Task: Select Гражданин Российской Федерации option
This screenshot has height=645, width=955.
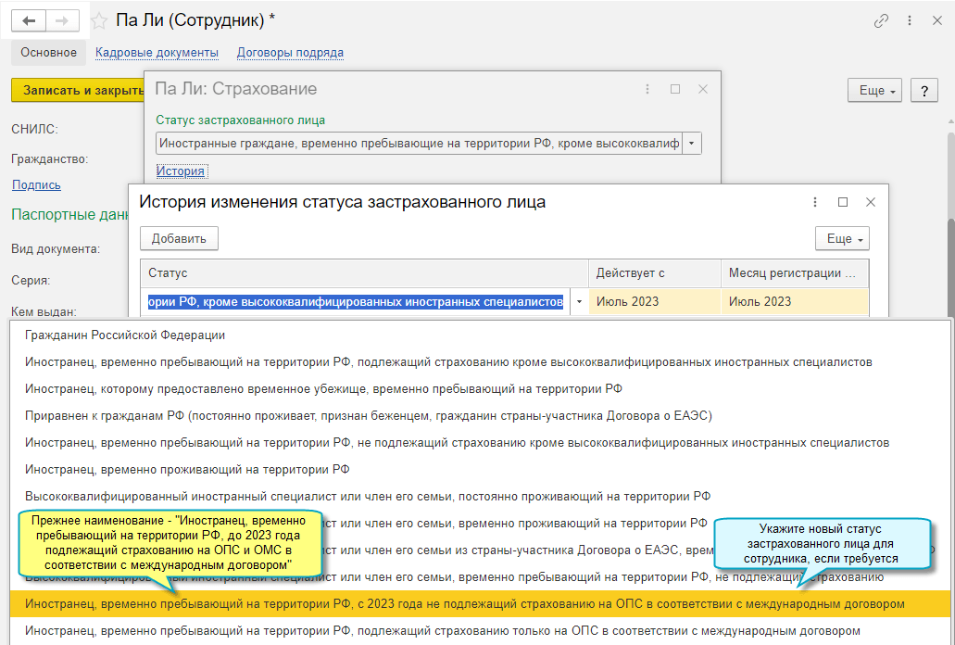Action: coord(125,335)
